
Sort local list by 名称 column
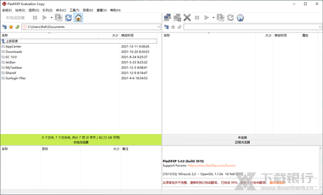point(49,36)
